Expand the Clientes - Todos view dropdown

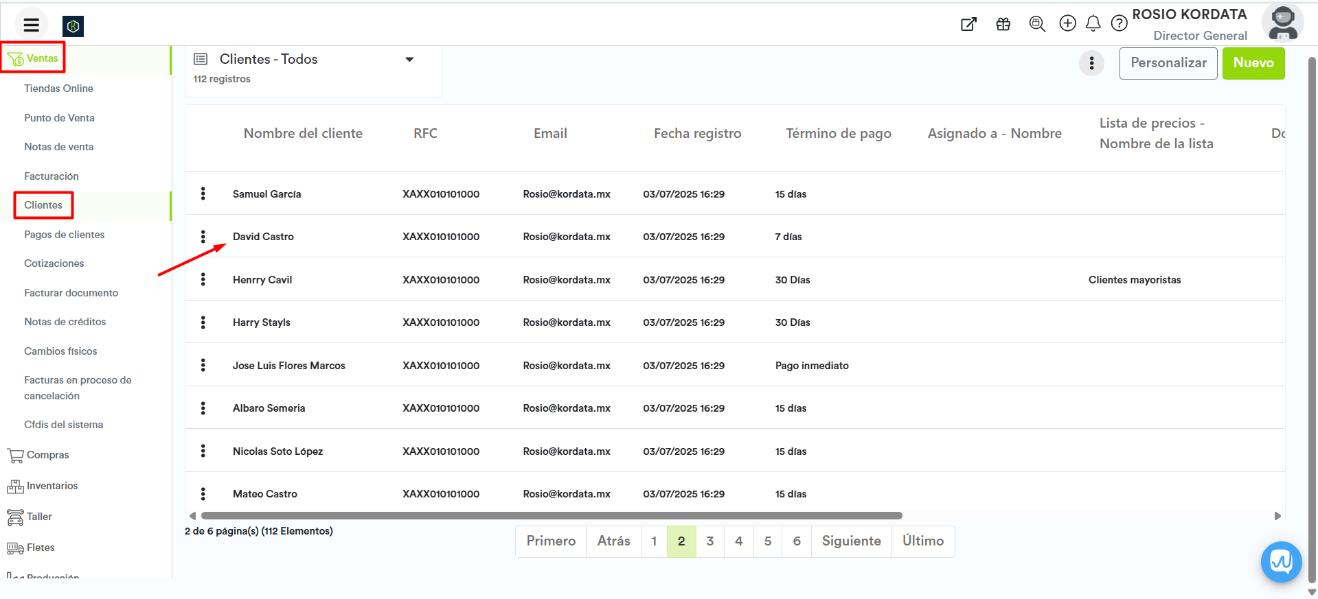point(409,60)
